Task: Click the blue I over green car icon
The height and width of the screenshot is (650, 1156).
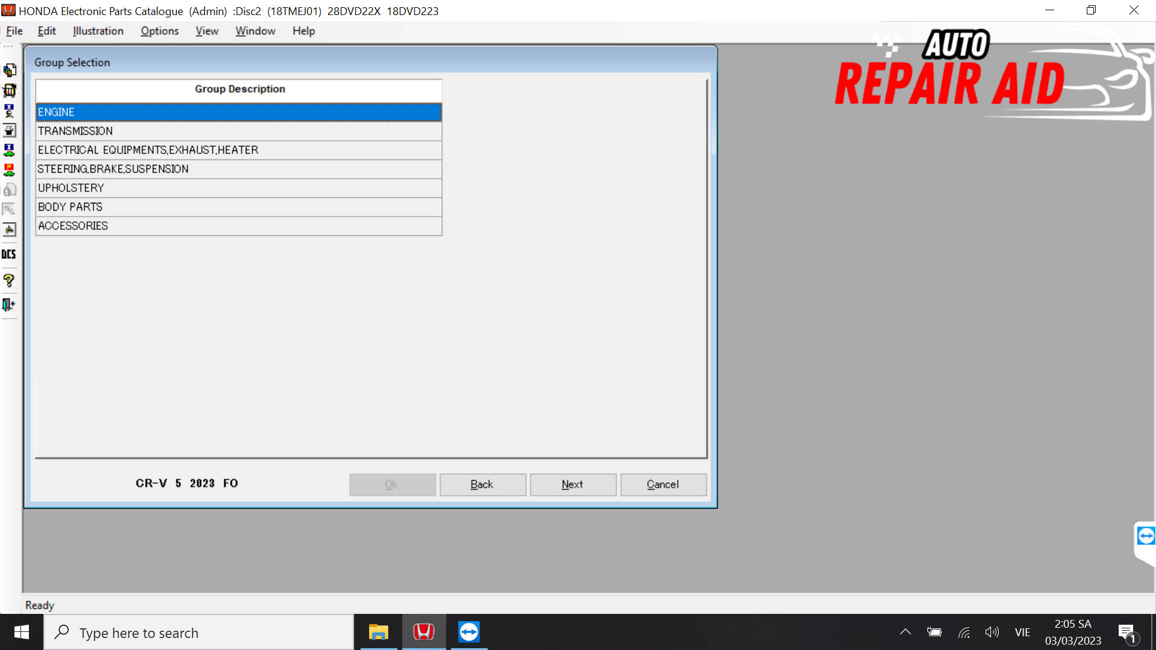Action: click(9, 150)
